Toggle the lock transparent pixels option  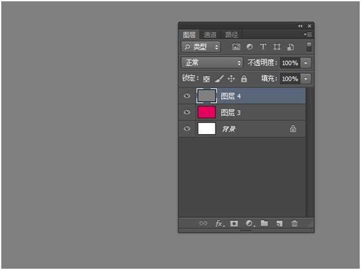click(206, 79)
